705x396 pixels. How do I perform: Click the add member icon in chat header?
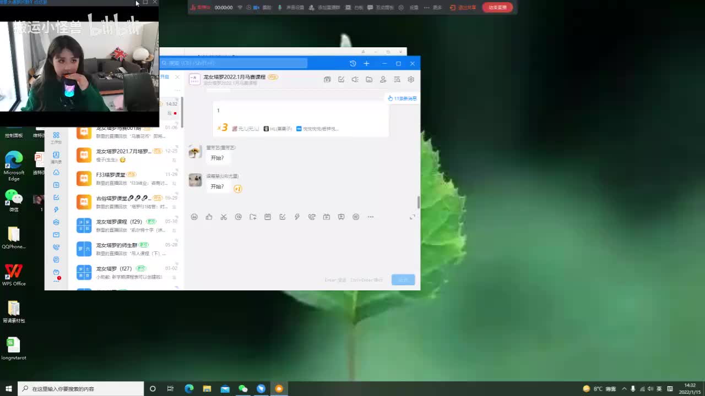coord(383,80)
